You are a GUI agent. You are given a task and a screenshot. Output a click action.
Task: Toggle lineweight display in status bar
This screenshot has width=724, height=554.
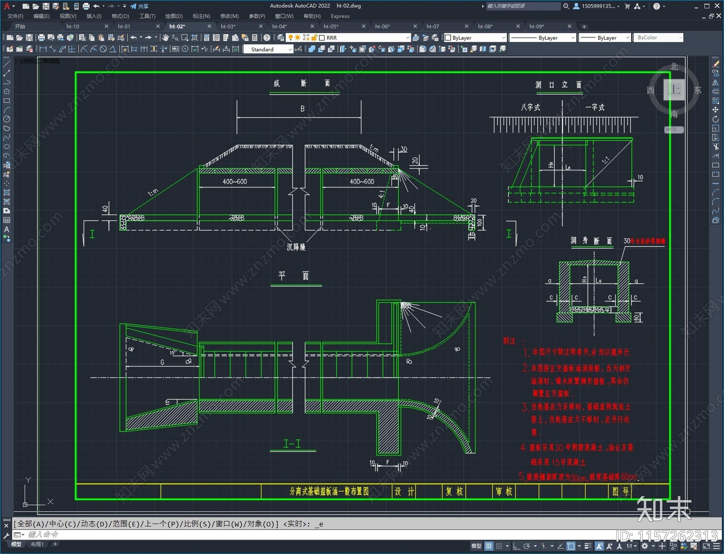tap(588, 546)
